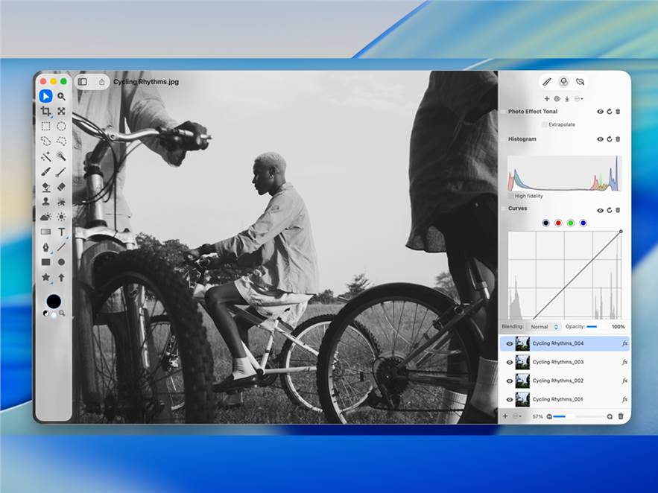The height and width of the screenshot is (493, 658).
Task: Choose the Pen tool
Action: pos(46,246)
